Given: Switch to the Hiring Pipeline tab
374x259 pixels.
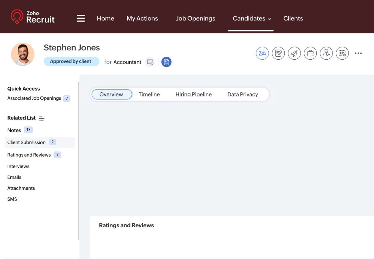Looking at the screenshot, I should tap(194, 94).
